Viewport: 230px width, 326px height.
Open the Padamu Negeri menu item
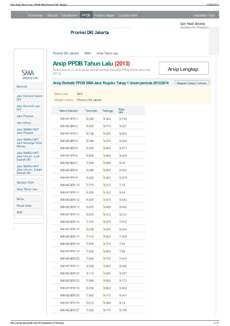tap(104, 15)
